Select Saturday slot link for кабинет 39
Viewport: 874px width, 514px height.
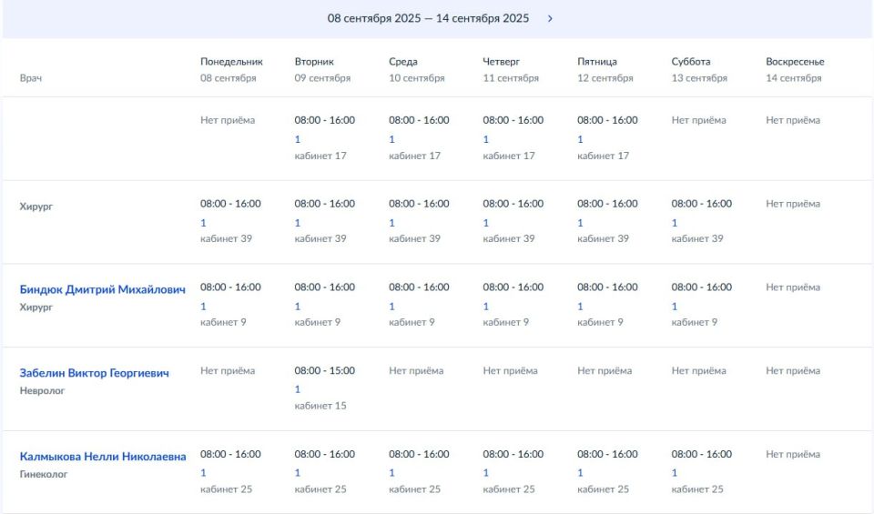click(x=675, y=223)
